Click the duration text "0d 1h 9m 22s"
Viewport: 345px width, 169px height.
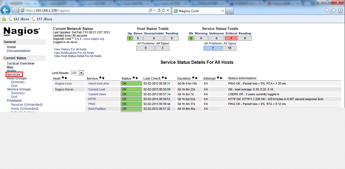coord(186,90)
